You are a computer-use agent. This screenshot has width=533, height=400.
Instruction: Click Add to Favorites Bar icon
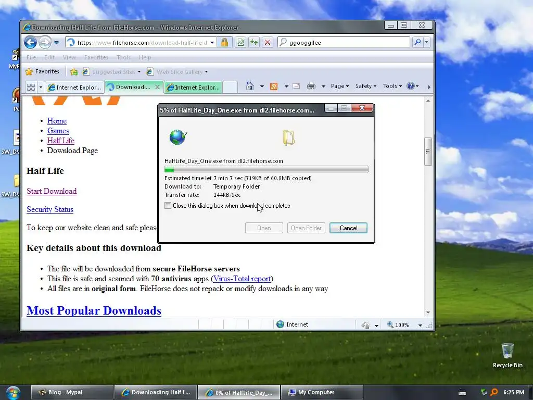[73, 72]
